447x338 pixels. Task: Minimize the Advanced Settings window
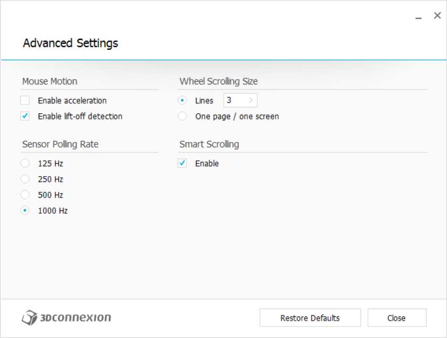click(419, 17)
